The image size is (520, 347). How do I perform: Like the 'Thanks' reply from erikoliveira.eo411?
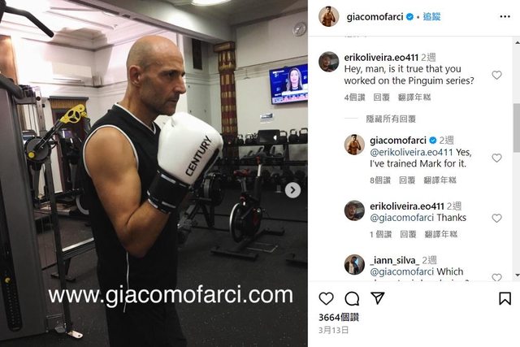click(x=496, y=218)
